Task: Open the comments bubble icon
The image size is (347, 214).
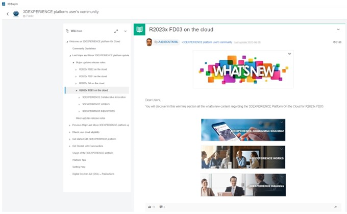Action: 161,207
